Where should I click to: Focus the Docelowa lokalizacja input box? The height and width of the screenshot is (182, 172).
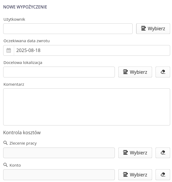pyautogui.click(x=59, y=72)
